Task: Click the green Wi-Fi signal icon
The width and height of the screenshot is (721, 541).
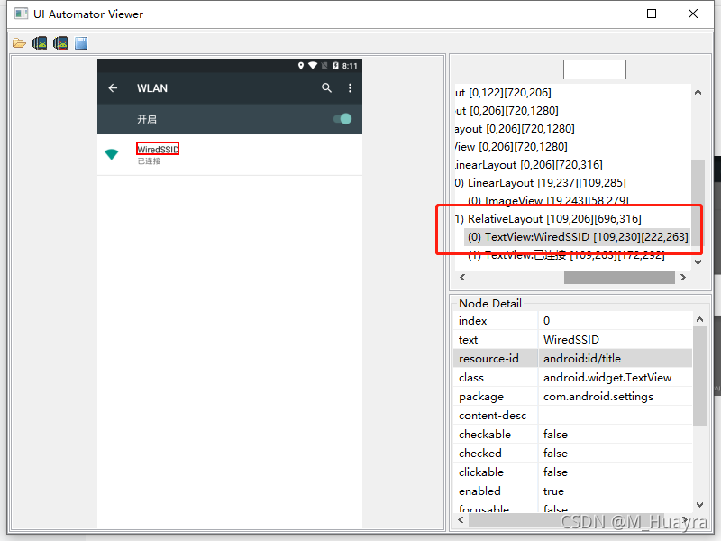Action: point(111,154)
